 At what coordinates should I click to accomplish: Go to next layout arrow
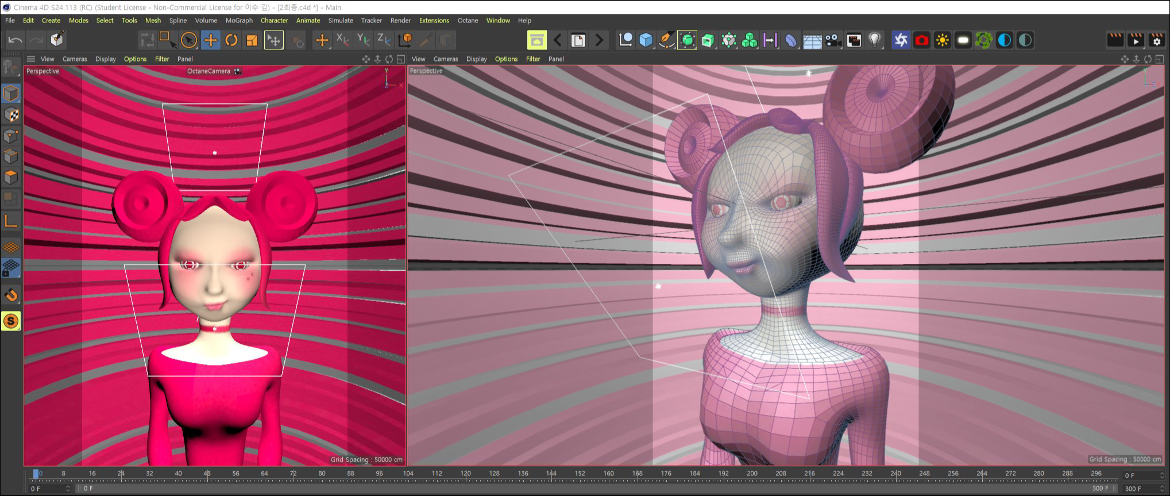tap(599, 40)
